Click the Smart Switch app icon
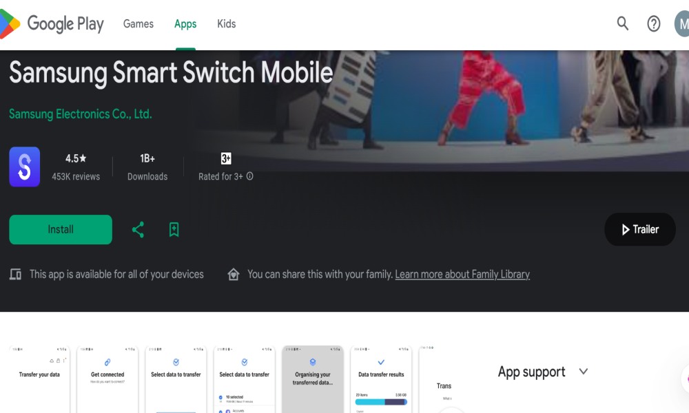This screenshot has height=413, width=689. pos(25,167)
